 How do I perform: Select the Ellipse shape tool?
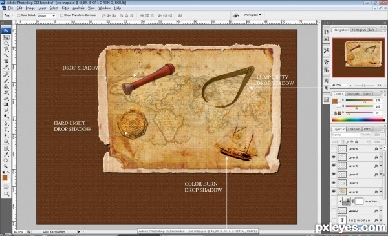(x=6, y=141)
